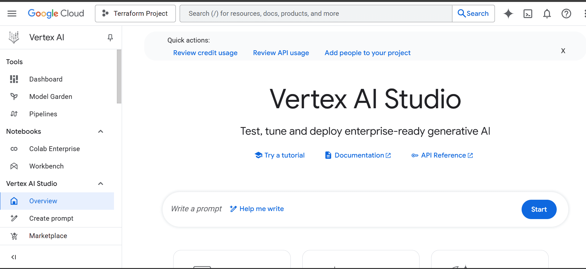Click the Dashboard icon in sidebar
The image size is (586, 269).
[14, 79]
